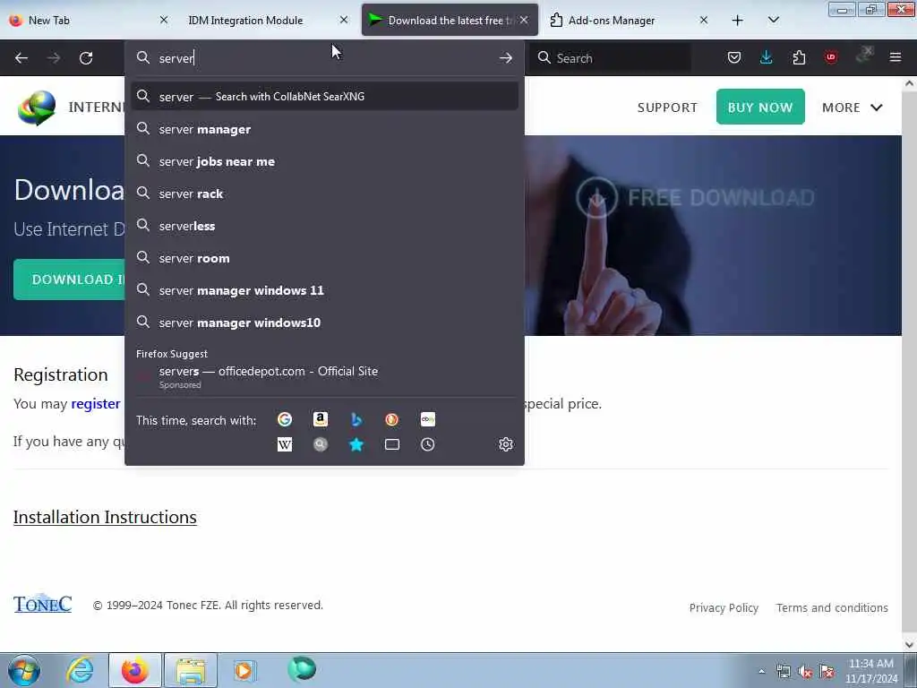
Task: Search this time with Google
Action: click(x=285, y=419)
